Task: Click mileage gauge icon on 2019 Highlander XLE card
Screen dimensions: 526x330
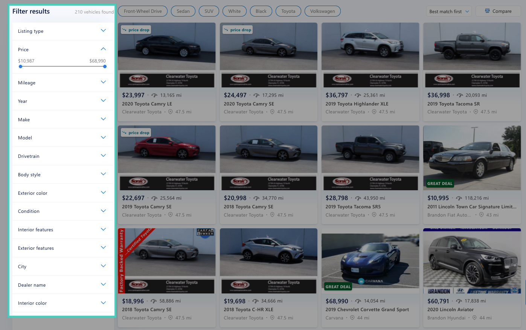Action: tap(358, 95)
